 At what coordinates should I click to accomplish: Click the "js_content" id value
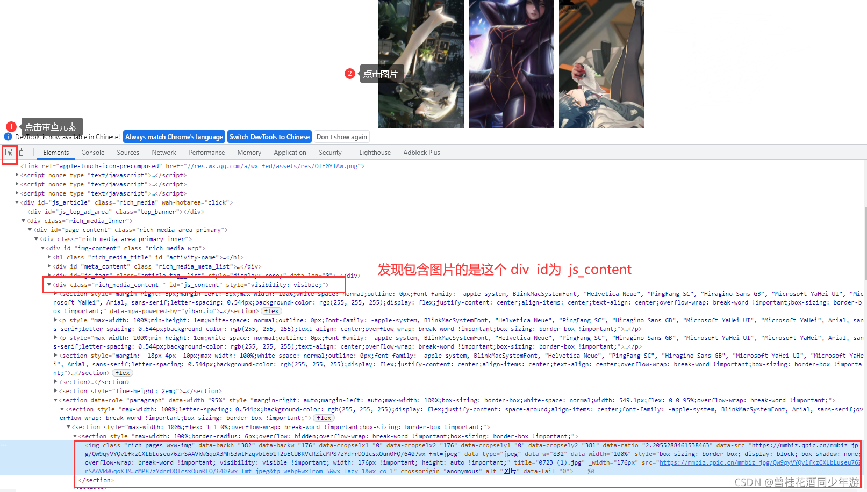(x=202, y=285)
